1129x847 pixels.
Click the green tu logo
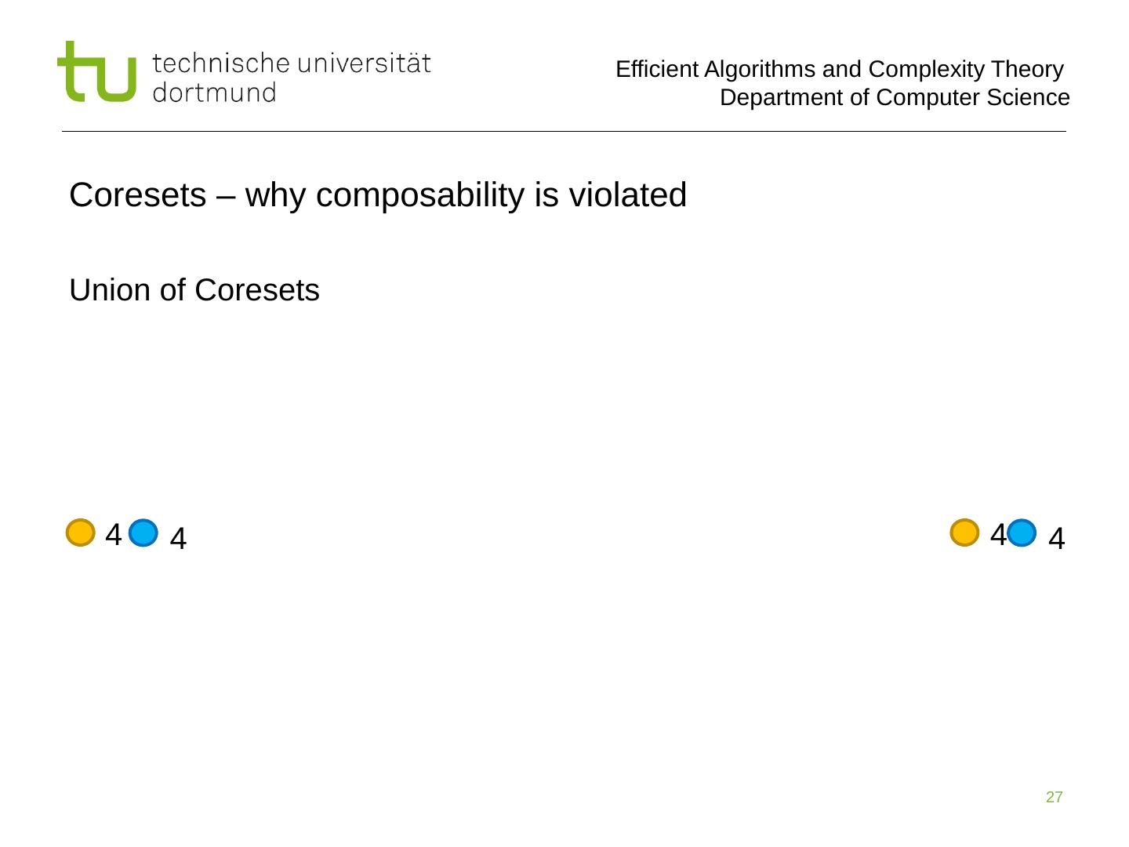click(x=96, y=72)
